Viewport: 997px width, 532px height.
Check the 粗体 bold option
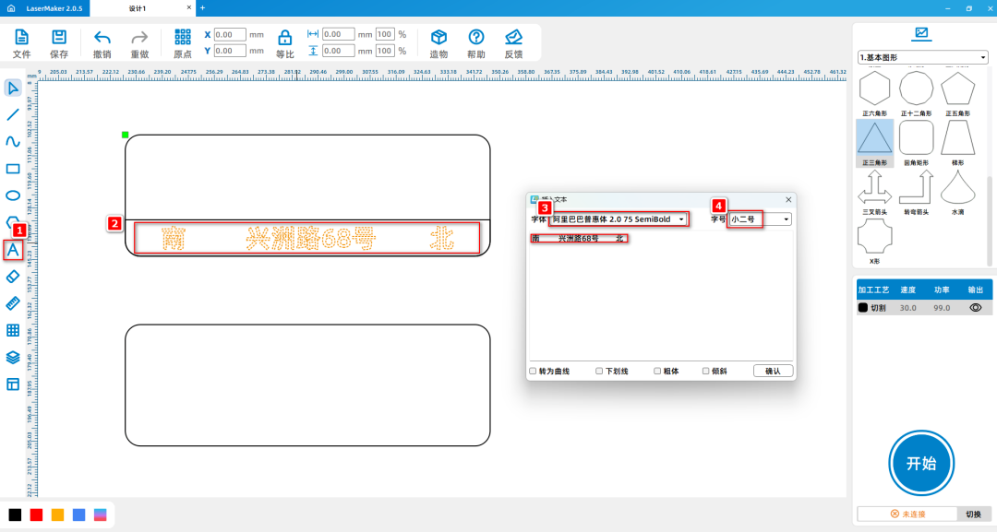click(x=657, y=372)
